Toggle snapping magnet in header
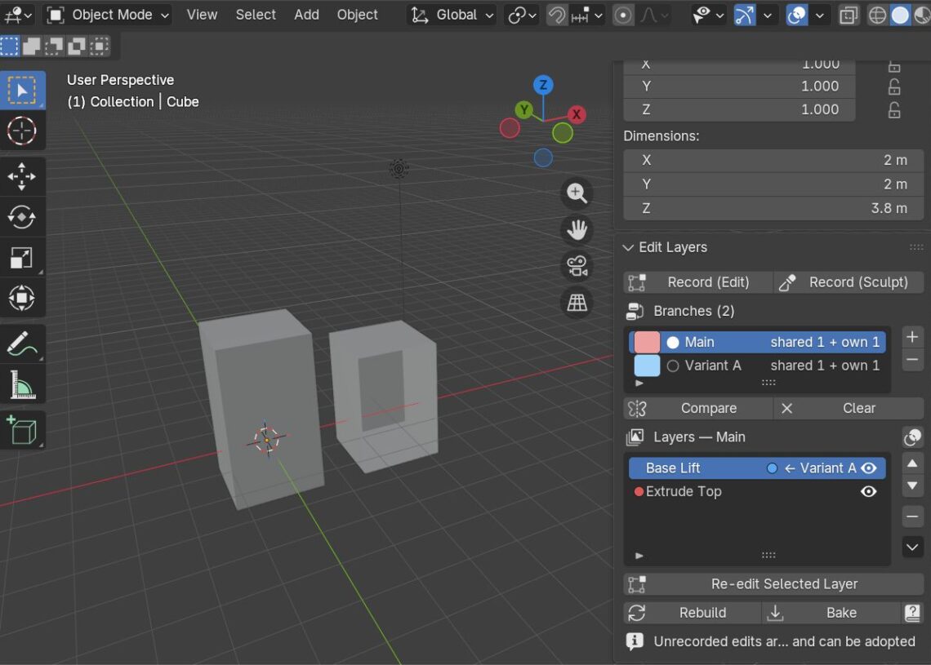This screenshot has width=931, height=665. tap(556, 15)
